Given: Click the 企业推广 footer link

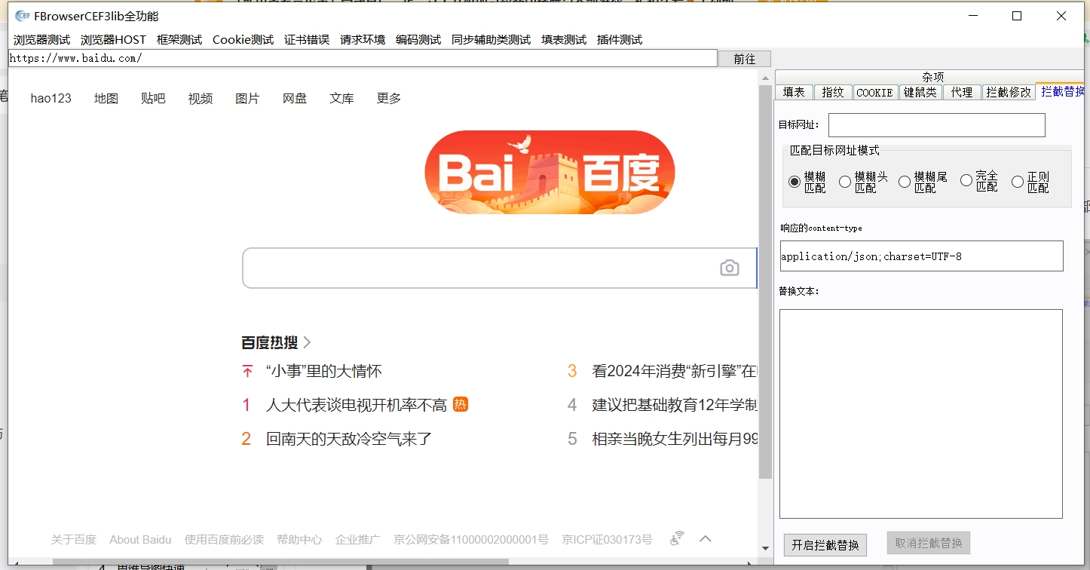Looking at the screenshot, I should click(358, 540).
